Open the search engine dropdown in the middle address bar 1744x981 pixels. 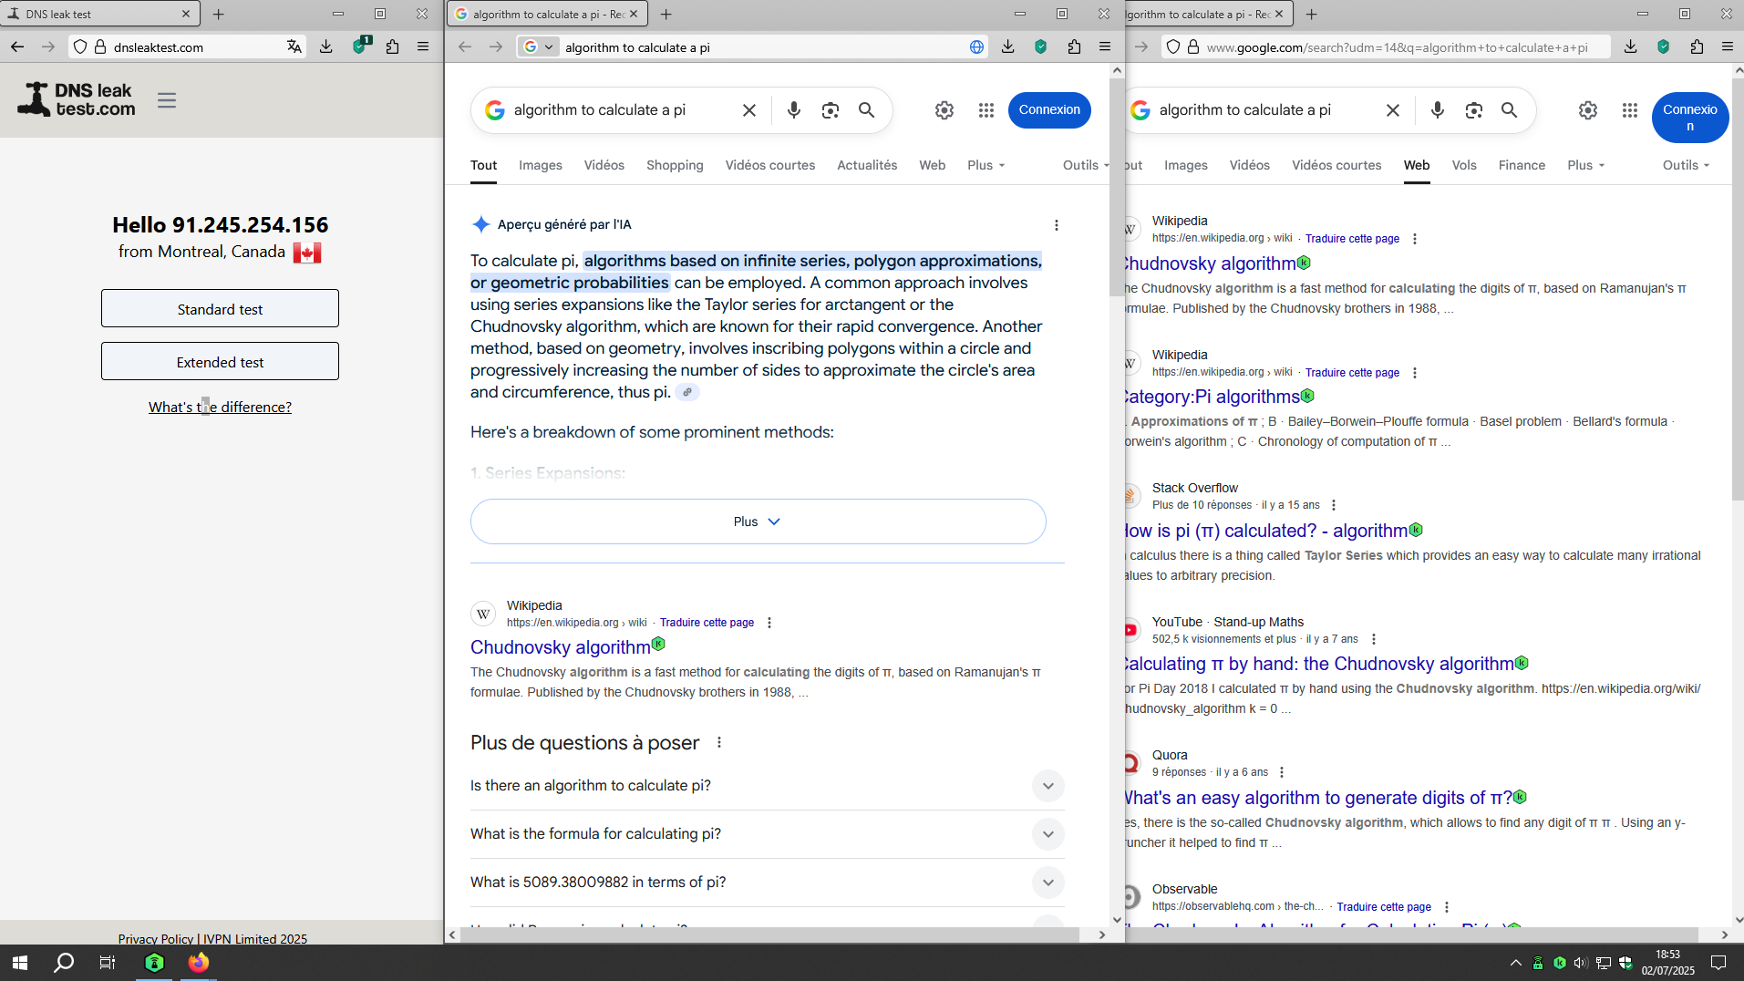(x=539, y=47)
